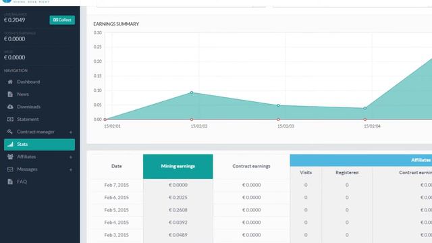
Task: Expand Contract manager submenu plus
Action: (70, 132)
